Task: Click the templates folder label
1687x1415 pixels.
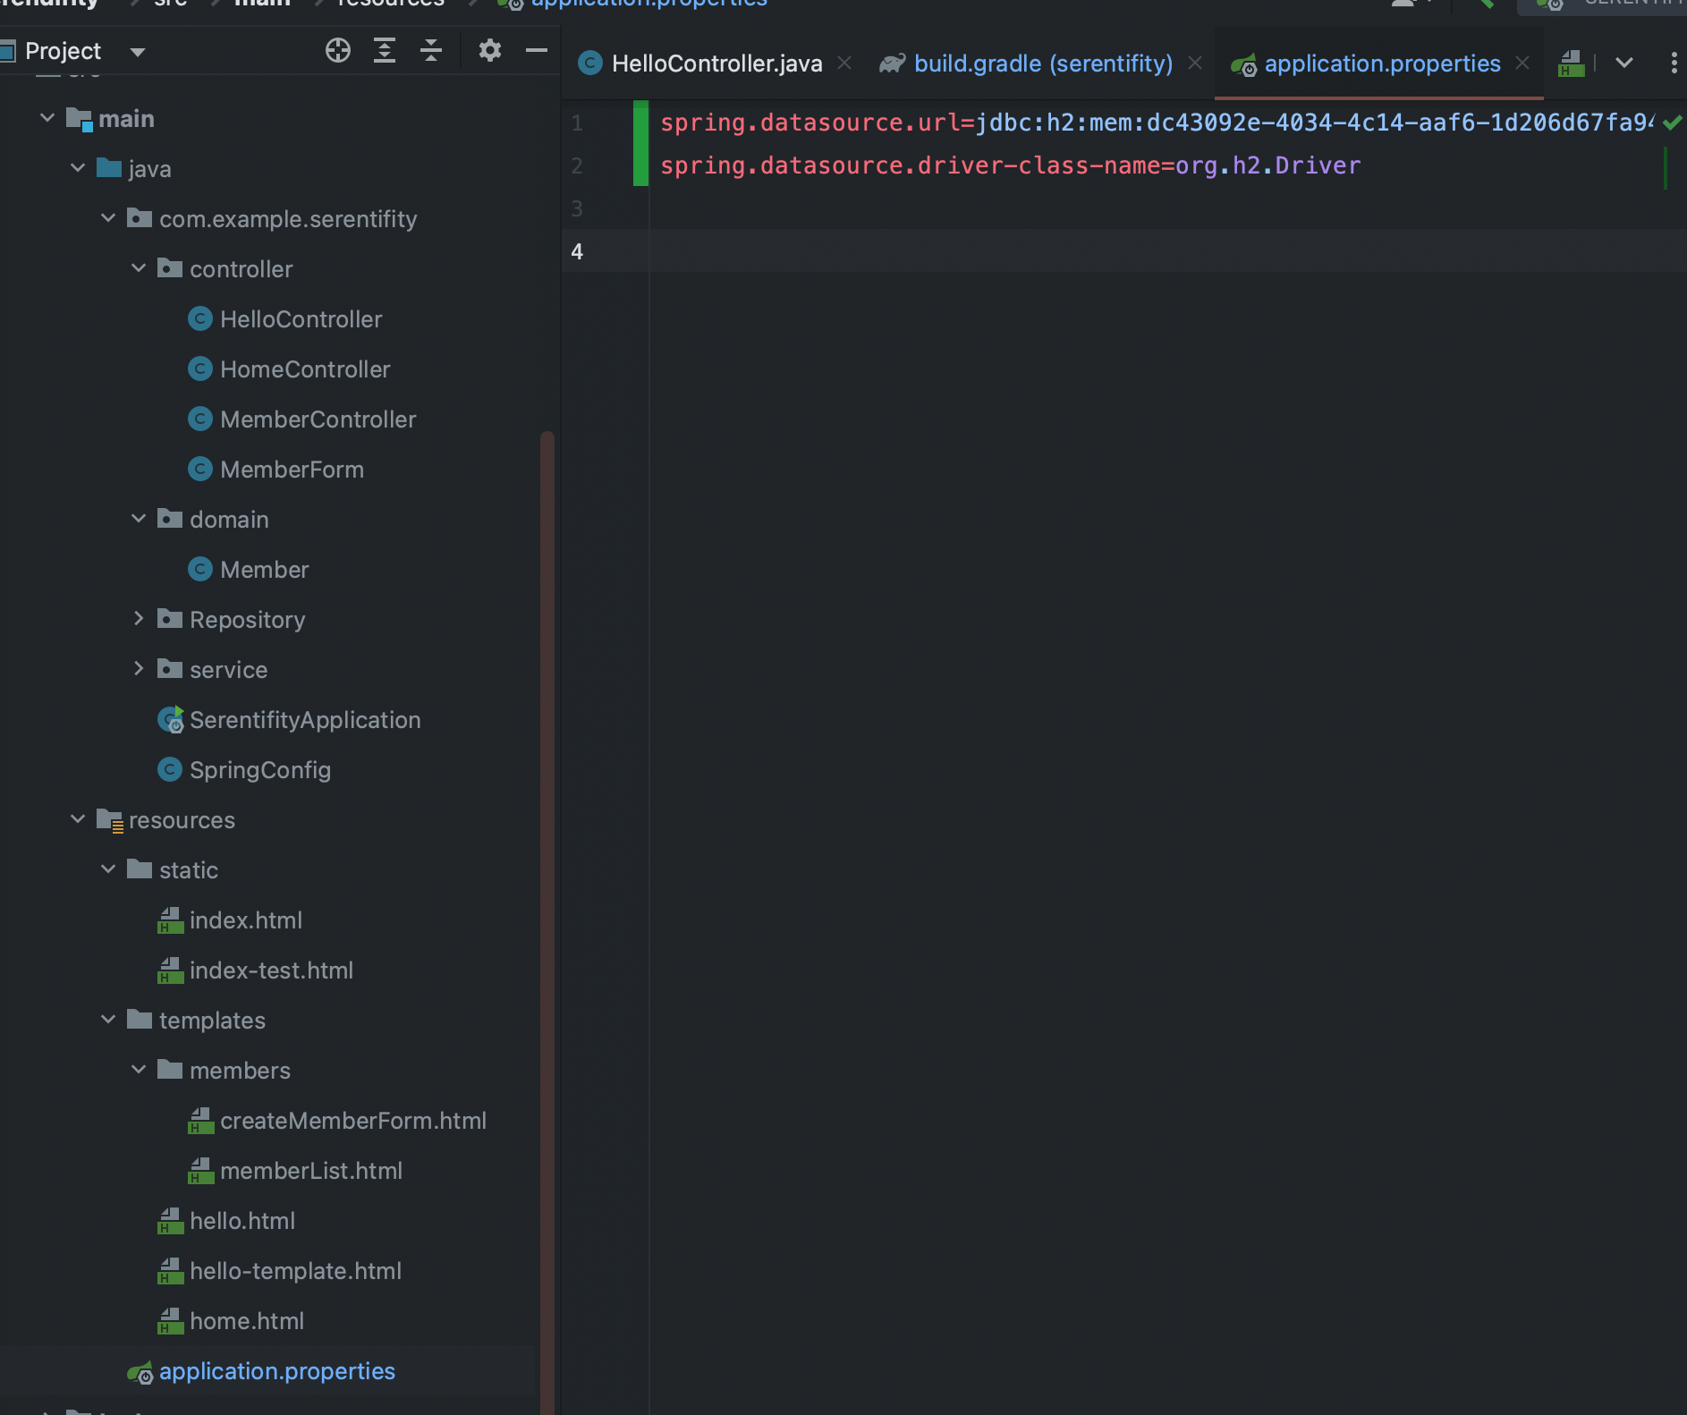Action: pos(212,1021)
